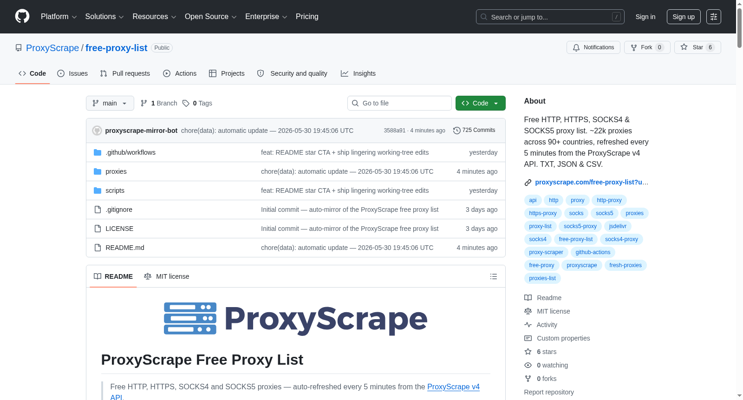Switch to the Pull requests tab
This screenshot has width=743, height=400.
pos(125,73)
